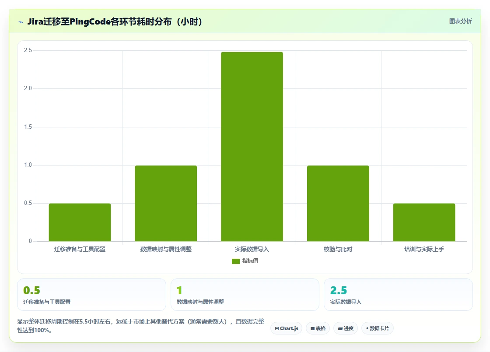Click the 培训与实际上手 bar in chart
490x352 pixels.
click(424, 222)
